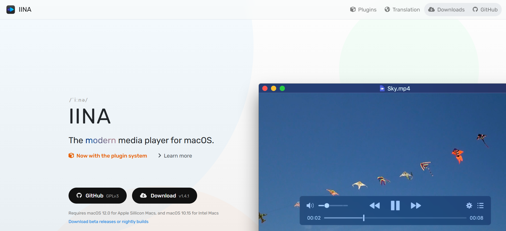506x231 pixels.
Task: Click the yellow minimize dot of Sky.mp4 window
Action: 274,88
